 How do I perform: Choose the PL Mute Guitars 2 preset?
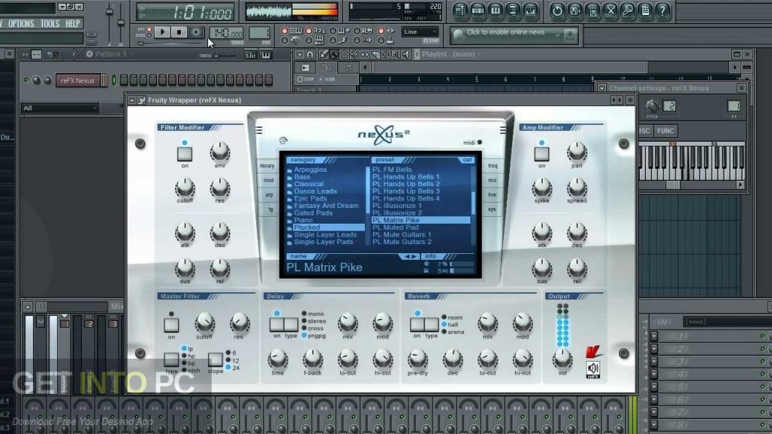click(402, 242)
